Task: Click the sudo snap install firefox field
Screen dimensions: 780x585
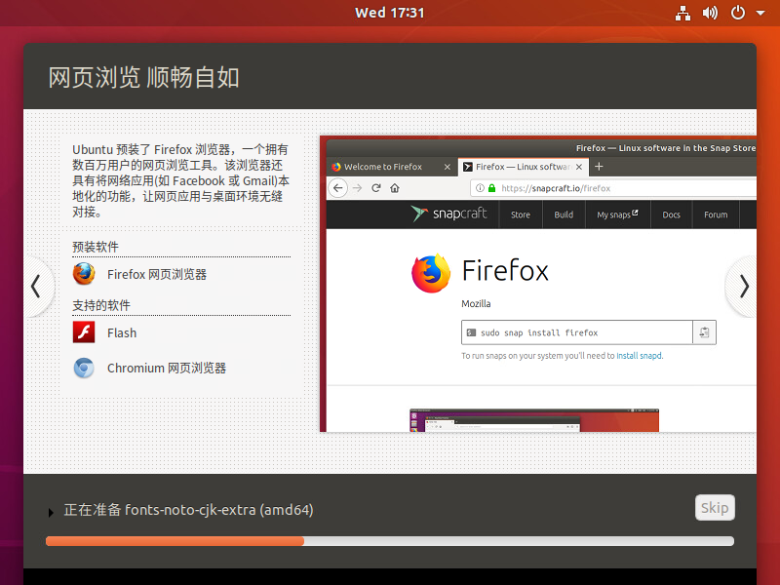Action: [577, 332]
